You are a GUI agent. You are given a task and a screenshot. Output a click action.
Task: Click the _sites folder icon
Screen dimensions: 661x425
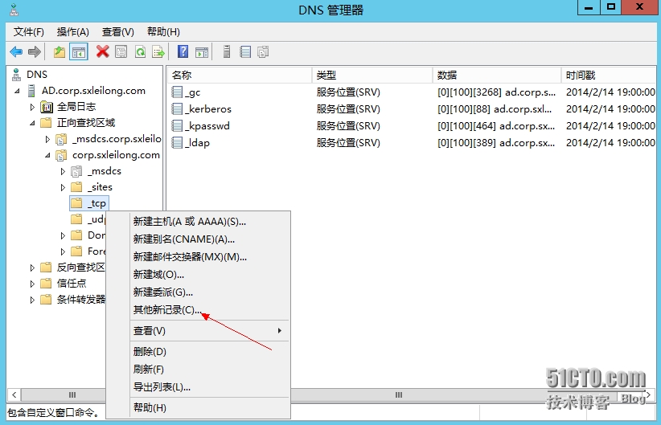[76, 187]
